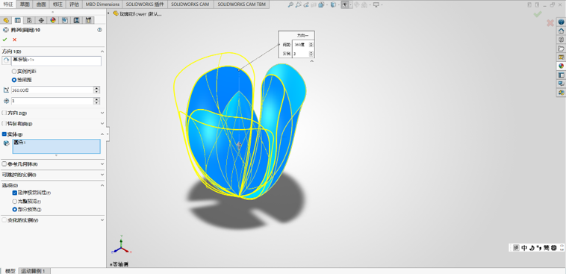Cancel the pattern using the corner red X
This screenshot has height=274, width=566.
click(x=550, y=23)
